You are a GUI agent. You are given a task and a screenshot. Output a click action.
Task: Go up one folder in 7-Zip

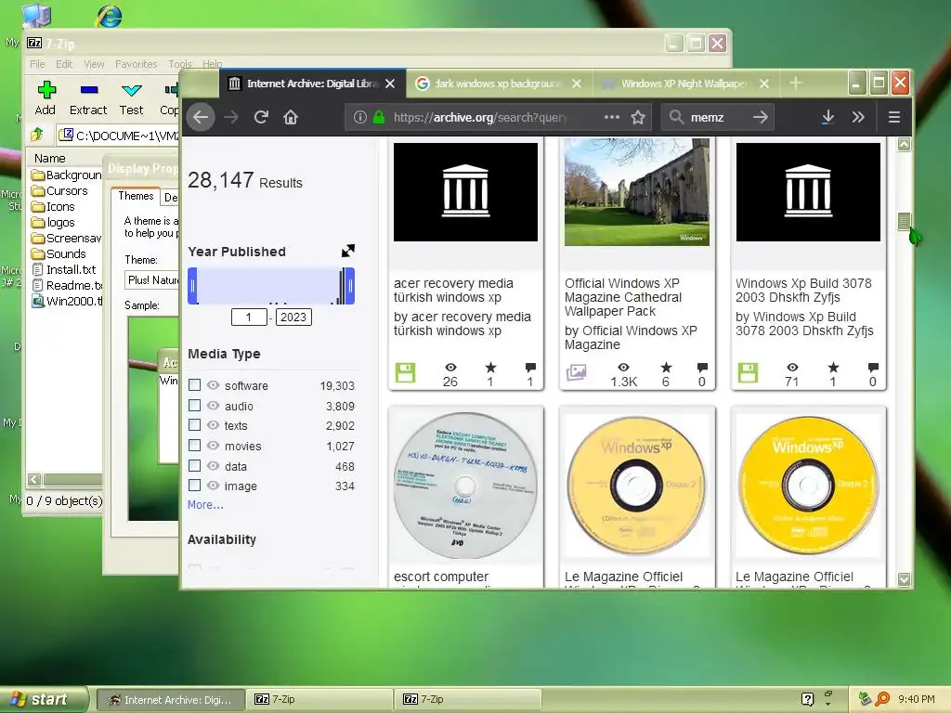[37, 135]
